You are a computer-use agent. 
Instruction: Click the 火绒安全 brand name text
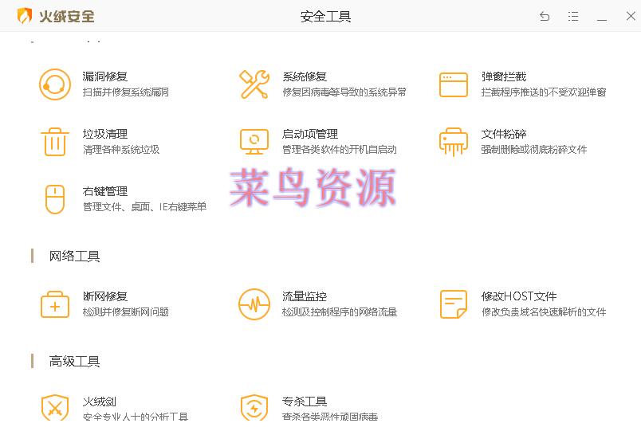click(67, 17)
